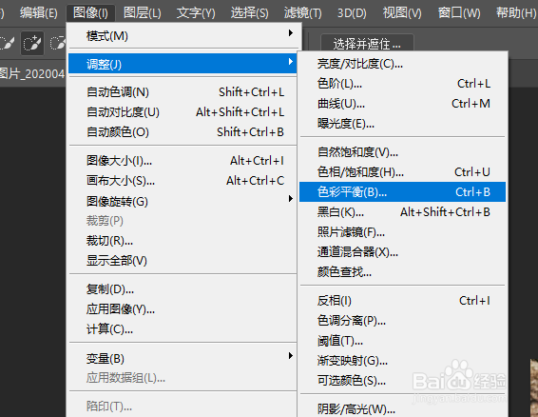
Task: Open 阈值(T) adjustment
Action: (x=402, y=340)
